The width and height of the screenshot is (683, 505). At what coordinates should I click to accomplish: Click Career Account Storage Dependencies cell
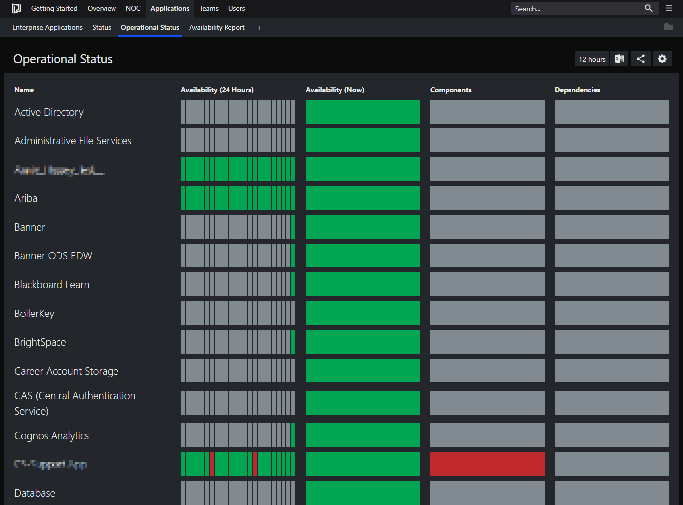point(612,371)
